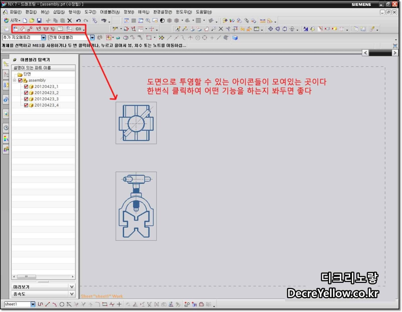
Task: Click the New file icon
Action: point(25,21)
